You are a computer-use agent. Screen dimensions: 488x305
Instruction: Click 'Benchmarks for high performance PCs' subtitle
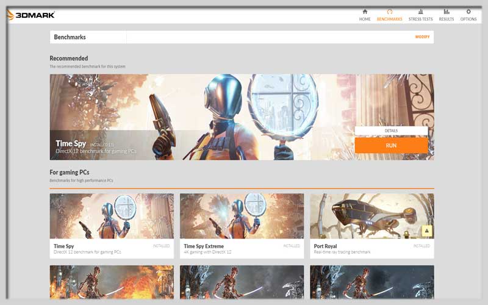[x=81, y=181]
